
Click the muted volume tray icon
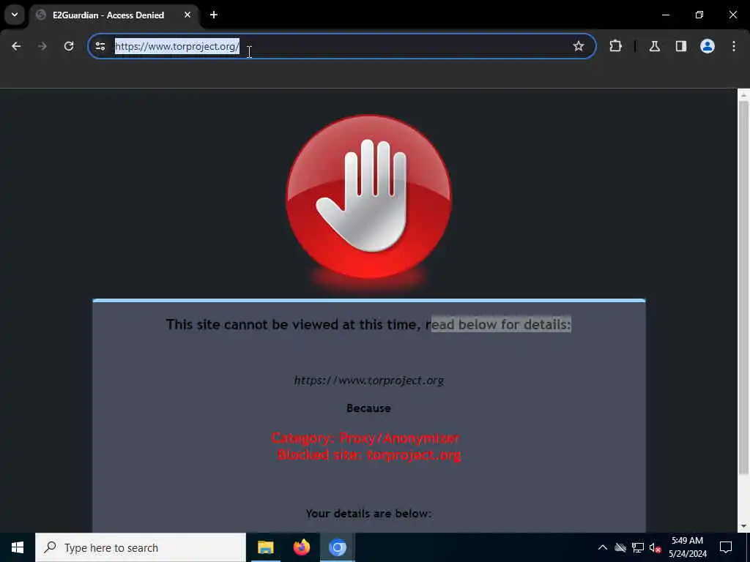(x=655, y=547)
